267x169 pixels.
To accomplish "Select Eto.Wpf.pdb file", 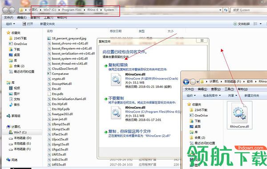I will [59, 109].
